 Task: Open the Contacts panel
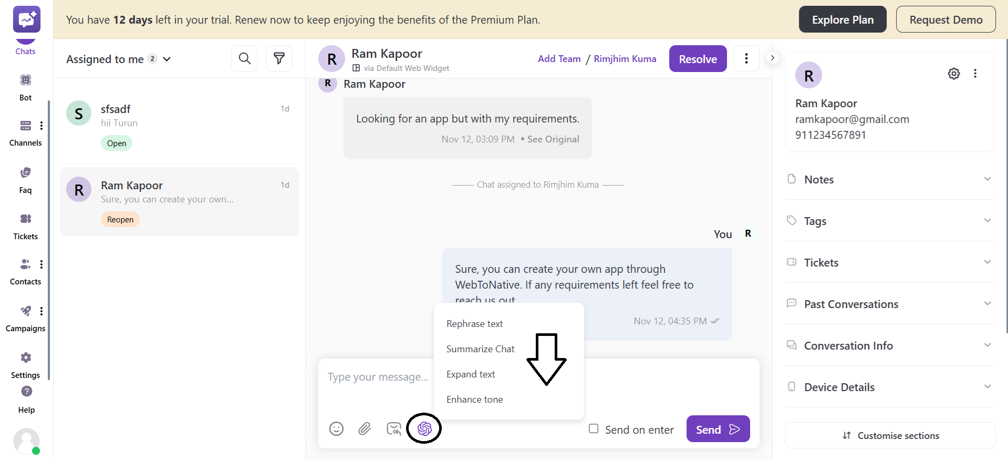point(25,270)
